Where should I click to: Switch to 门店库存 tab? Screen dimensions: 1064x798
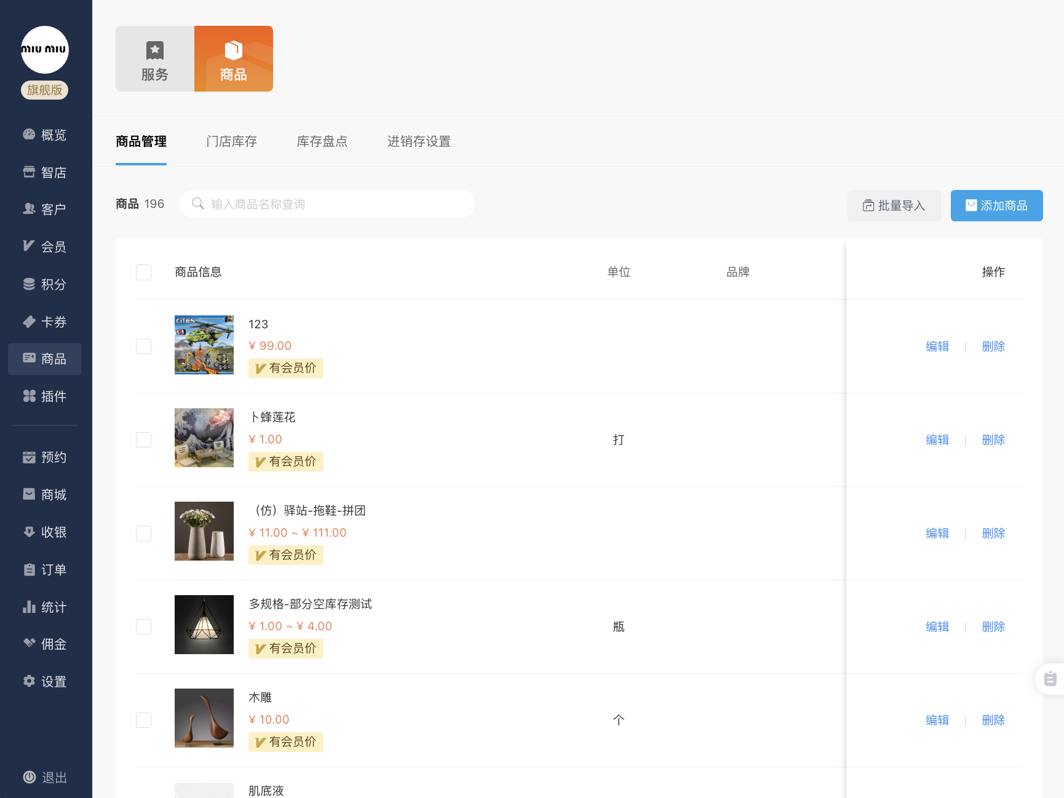point(232,141)
